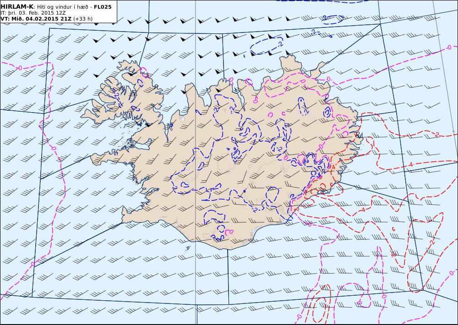The width and height of the screenshot is (458, 325).
Task: Click the HIRLAM-K model title text
Action: 17,7
